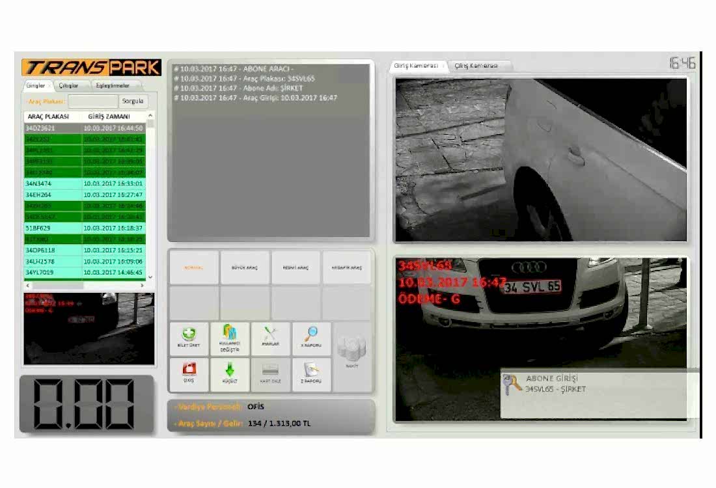
Task: Select the Normal vehicle type
Action: point(193,267)
